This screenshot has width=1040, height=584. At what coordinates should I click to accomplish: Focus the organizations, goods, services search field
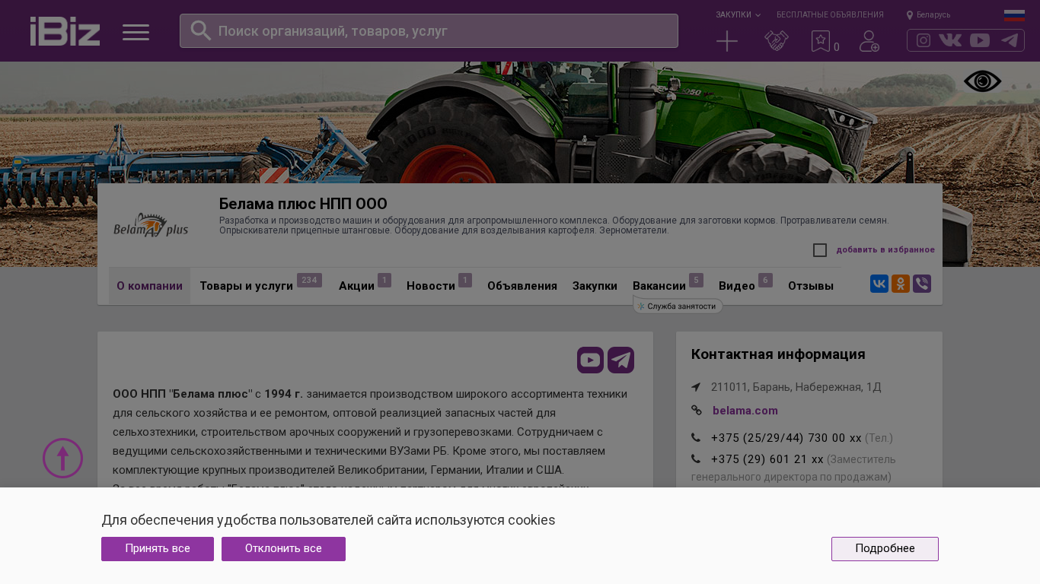(429, 31)
